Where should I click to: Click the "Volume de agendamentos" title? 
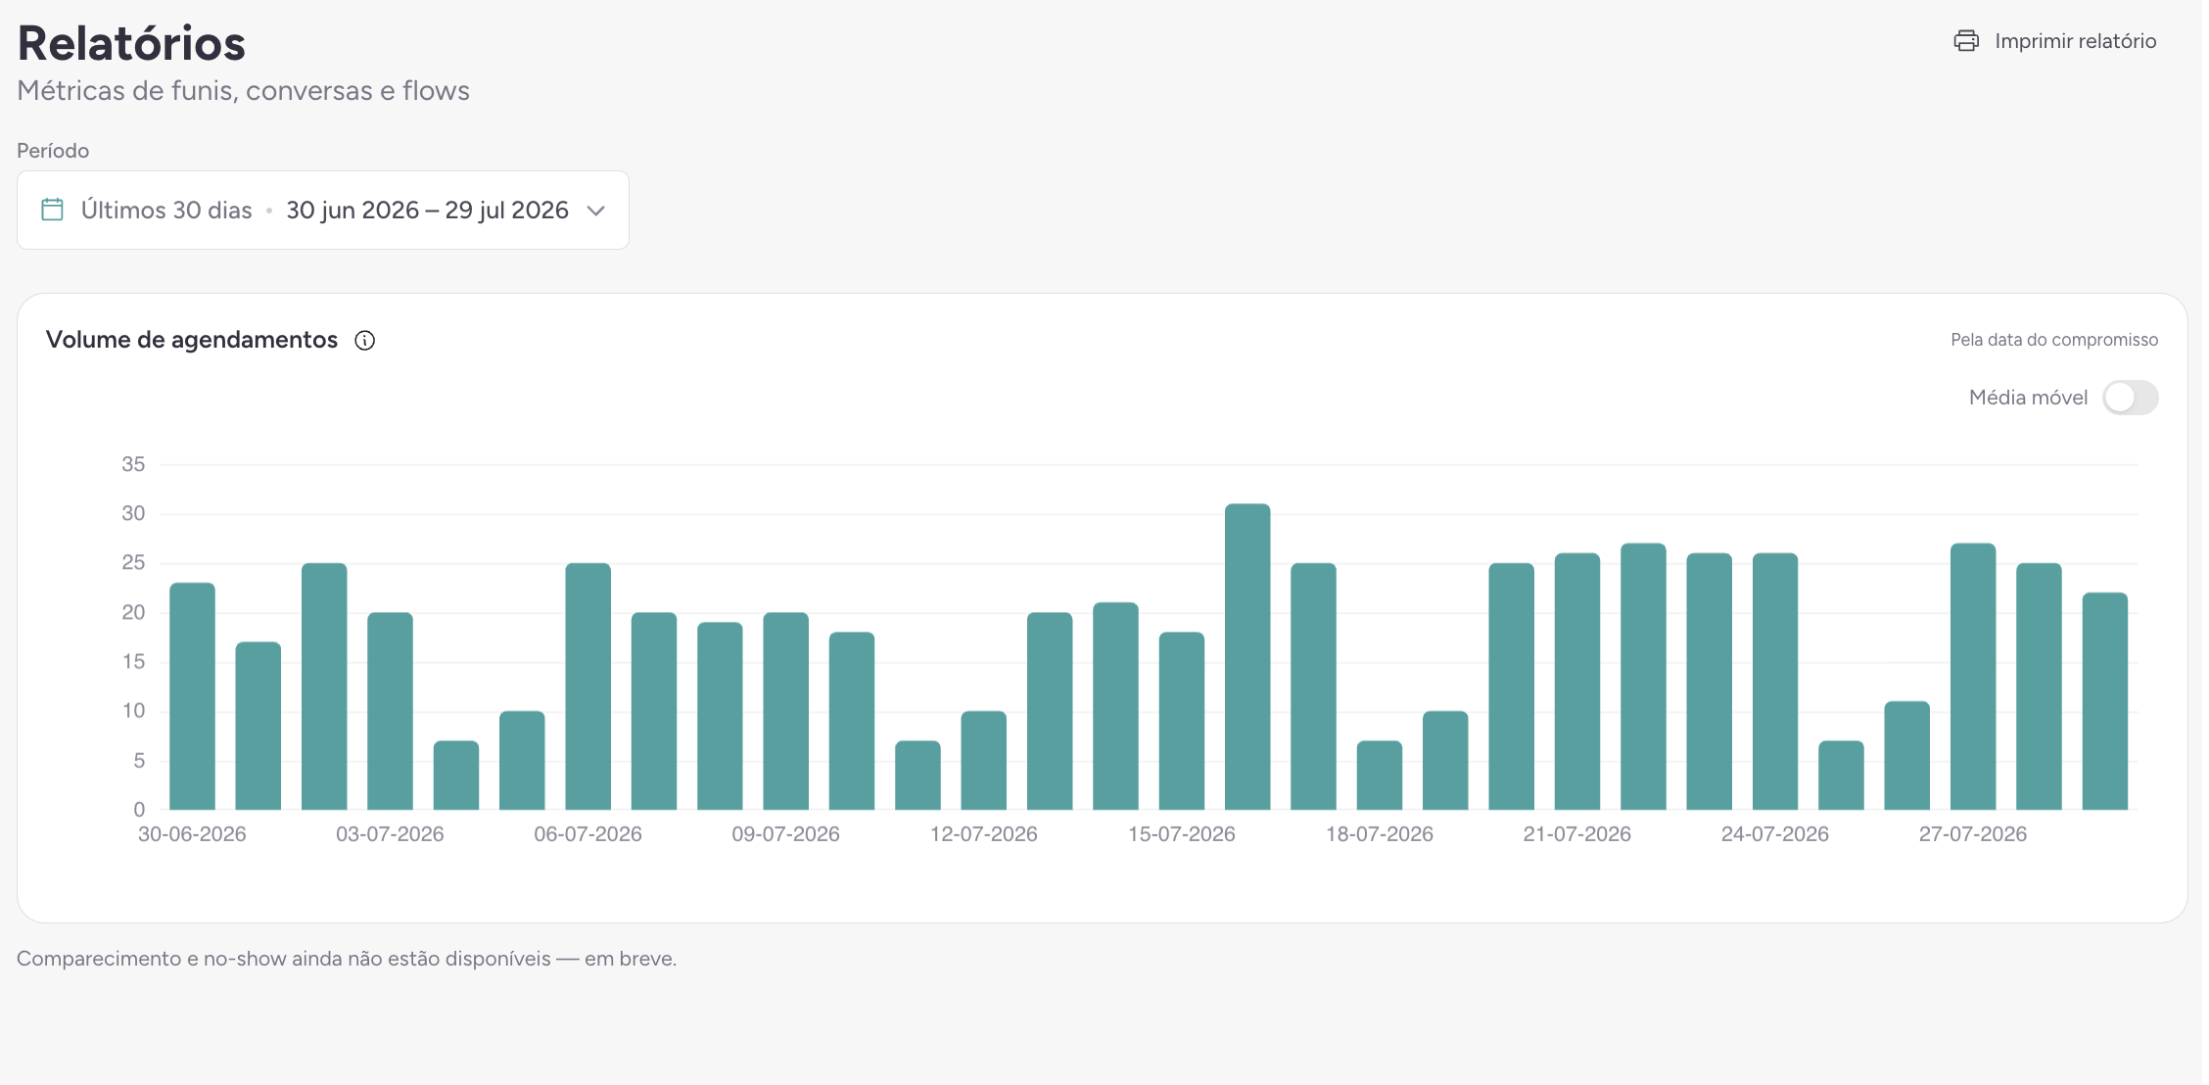(192, 340)
